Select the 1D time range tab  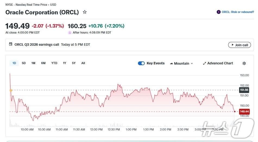point(14,63)
